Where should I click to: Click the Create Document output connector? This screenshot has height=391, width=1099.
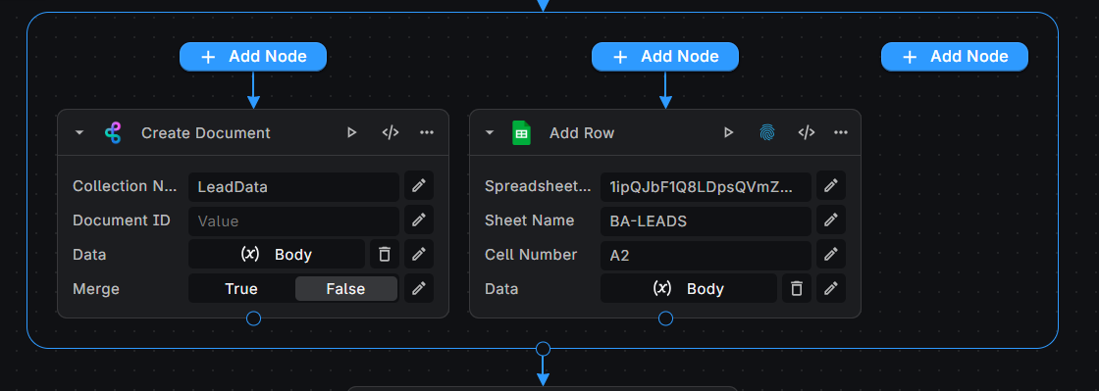[x=254, y=318]
